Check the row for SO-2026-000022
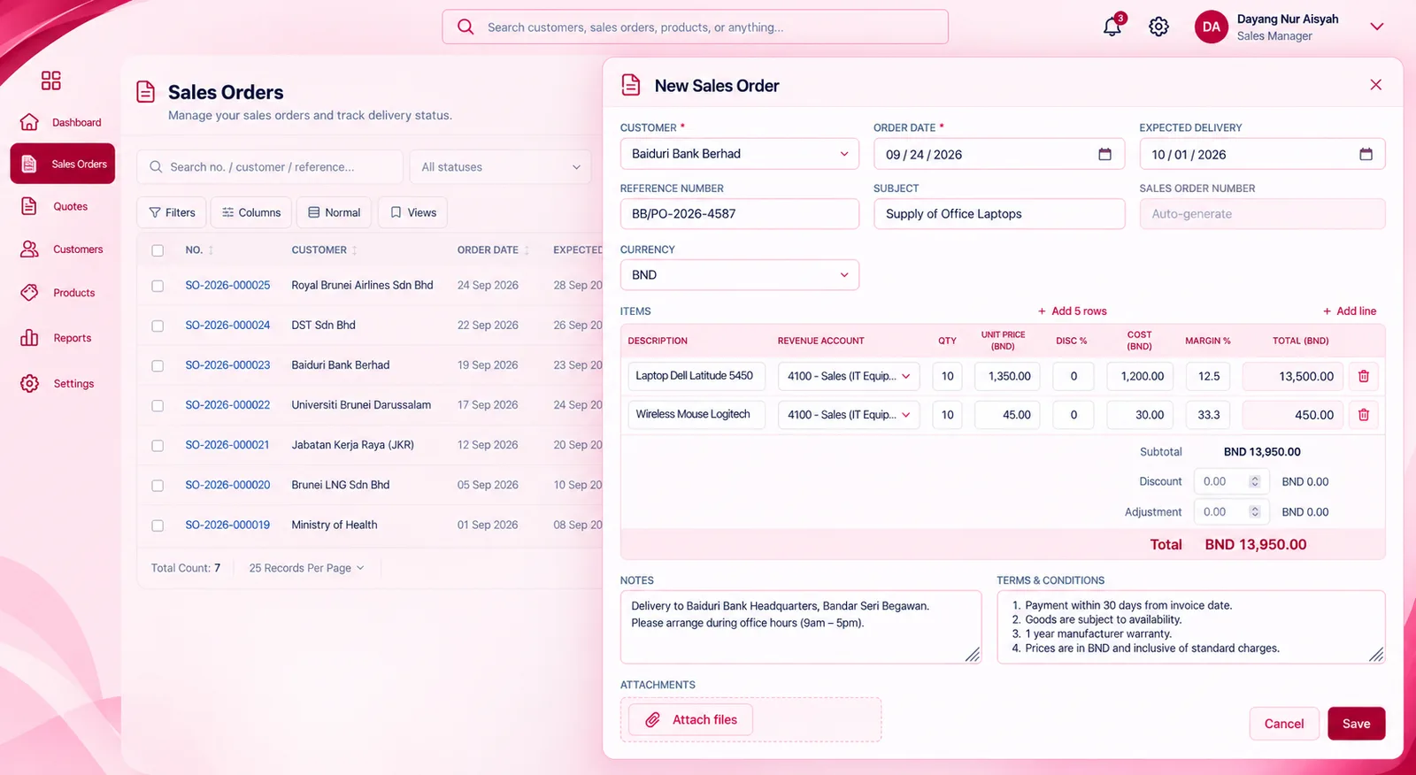The image size is (1416, 775). click(x=158, y=405)
